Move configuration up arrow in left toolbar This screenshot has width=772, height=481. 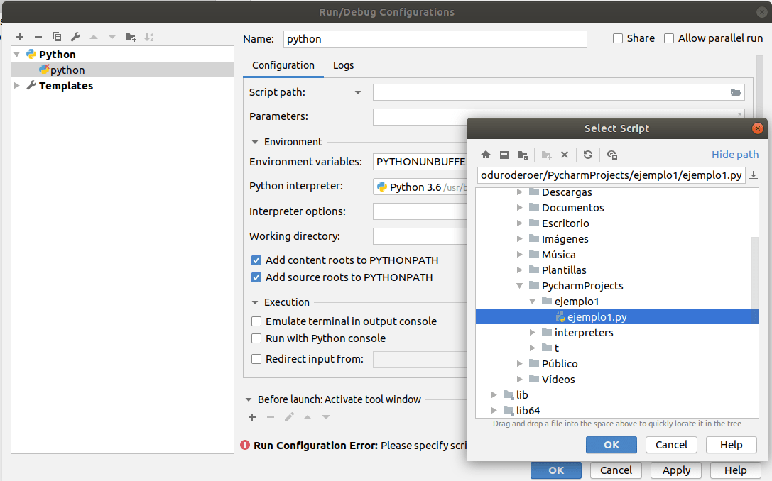pyautogui.click(x=94, y=37)
